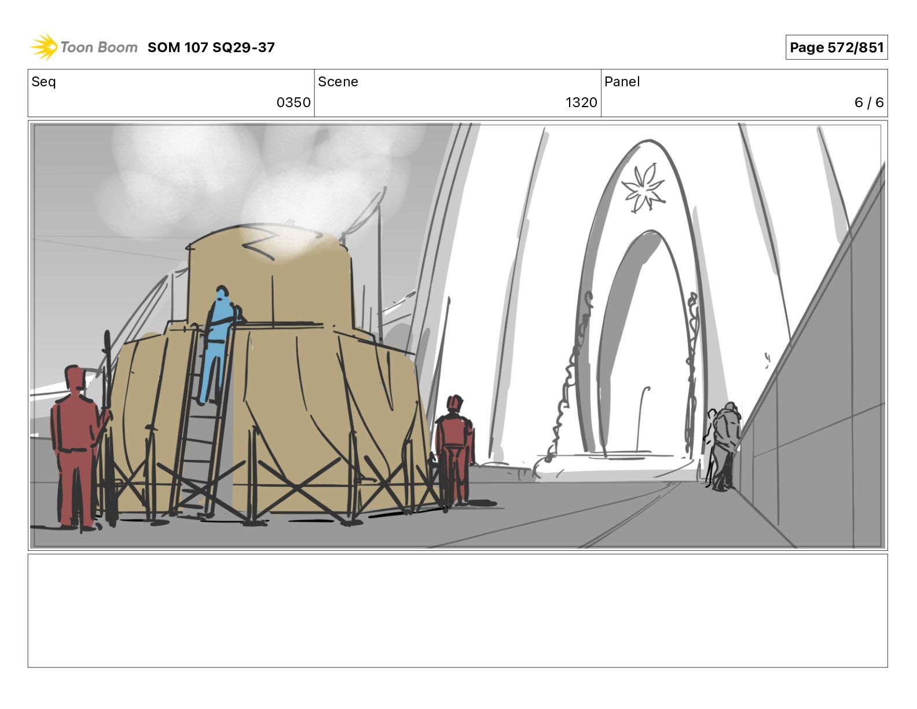Click the red guard beside the tarp

(455, 449)
